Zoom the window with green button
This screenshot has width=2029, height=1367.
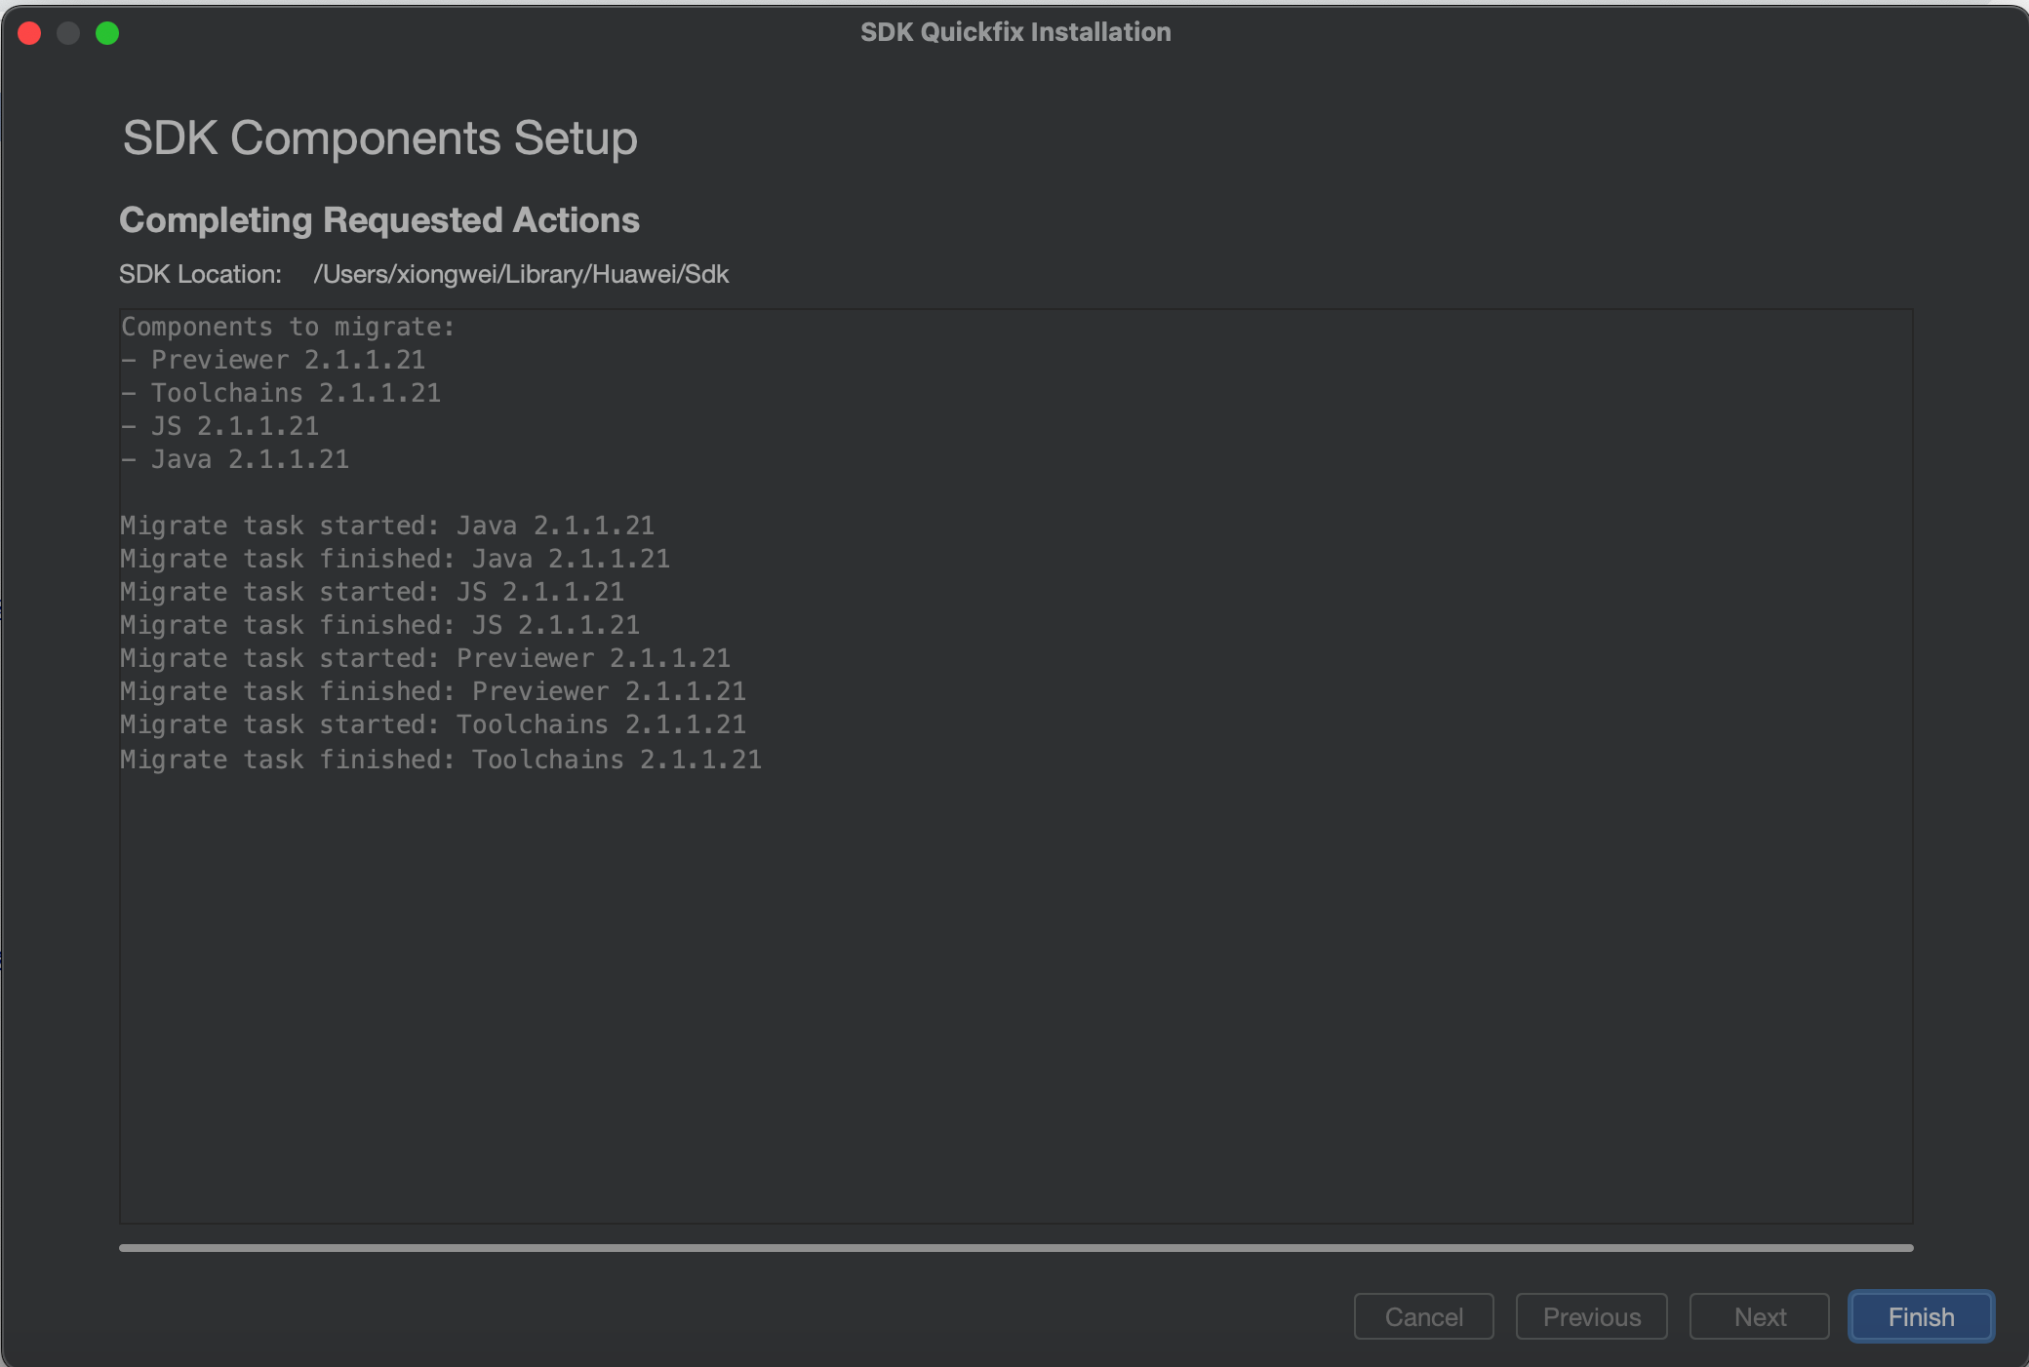(107, 33)
